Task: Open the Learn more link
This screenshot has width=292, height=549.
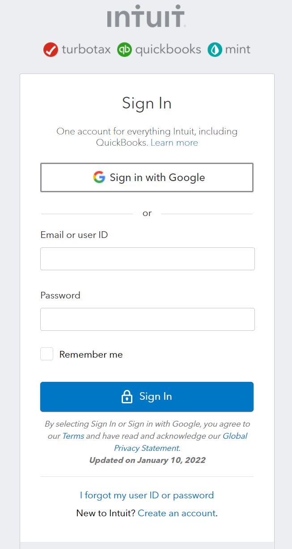Action: [x=174, y=143]
